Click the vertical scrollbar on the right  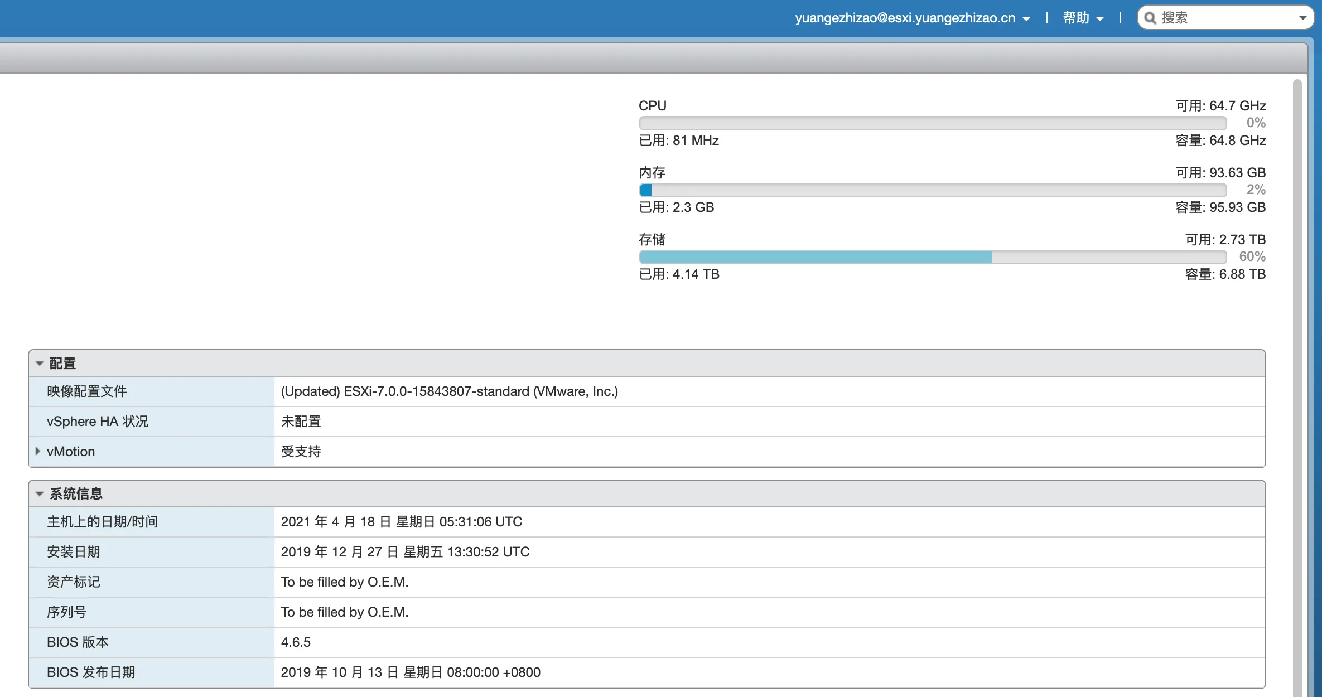1297,388
